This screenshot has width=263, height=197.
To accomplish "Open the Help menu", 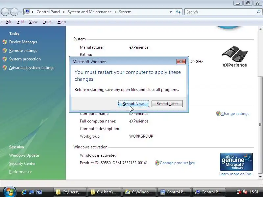I will pyautogui.click(x=61, y=22).
